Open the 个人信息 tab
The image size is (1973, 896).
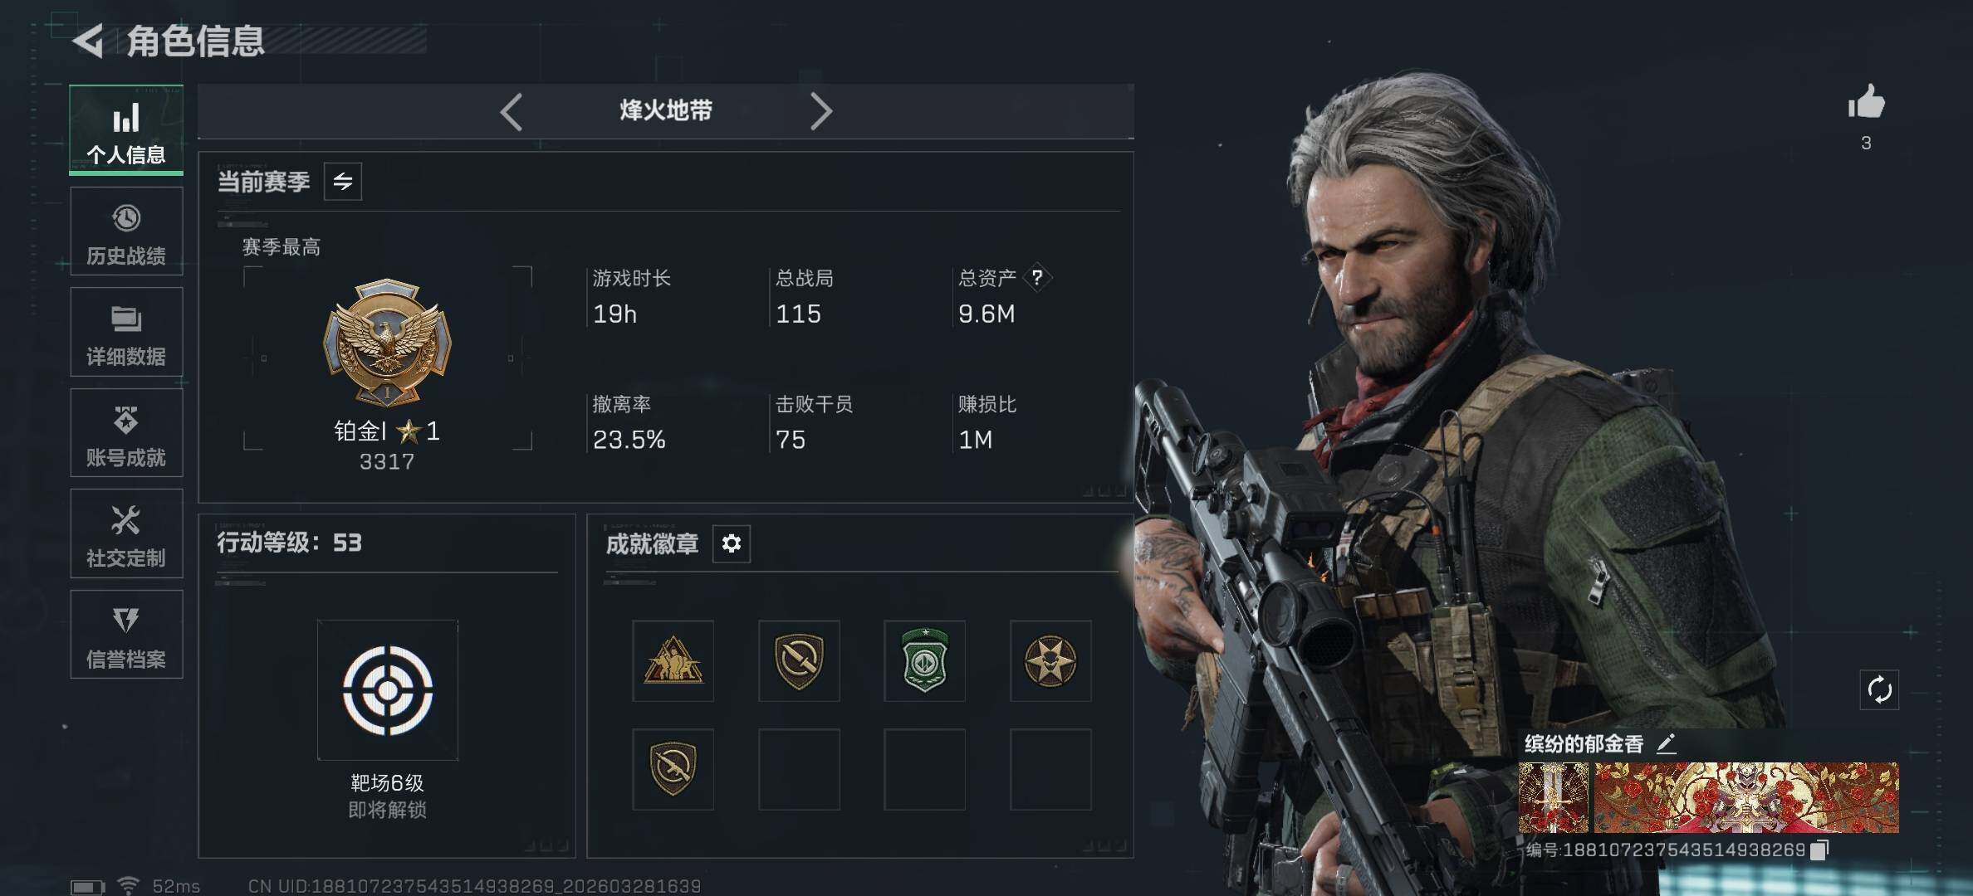pos(126,129)
